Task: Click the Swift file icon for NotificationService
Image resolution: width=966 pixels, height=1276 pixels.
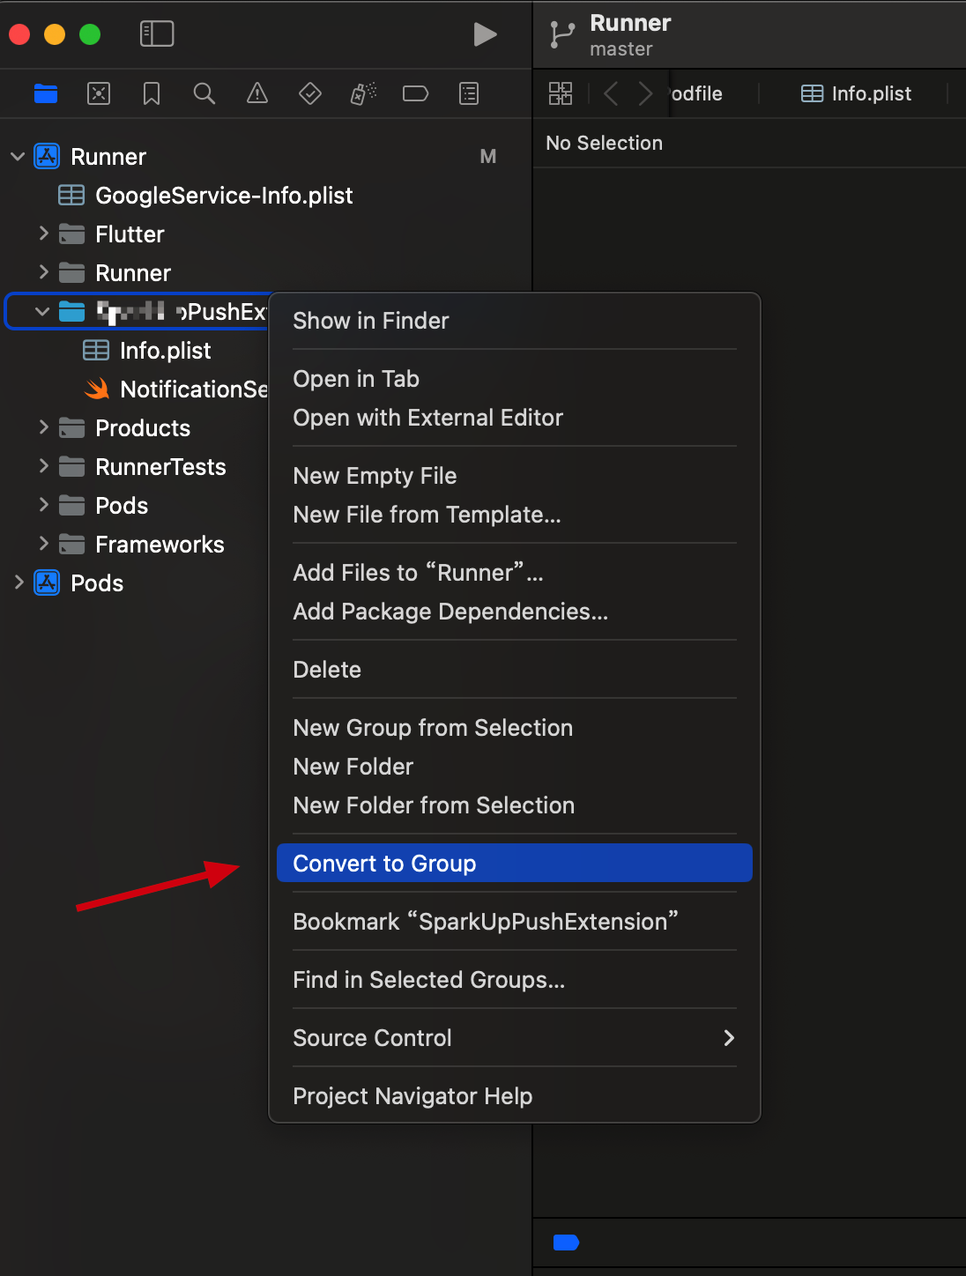Action: [x=97, y=389]
